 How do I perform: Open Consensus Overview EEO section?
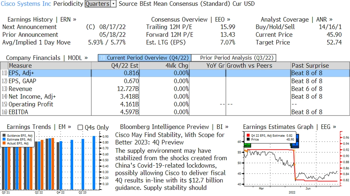point(191,19)
